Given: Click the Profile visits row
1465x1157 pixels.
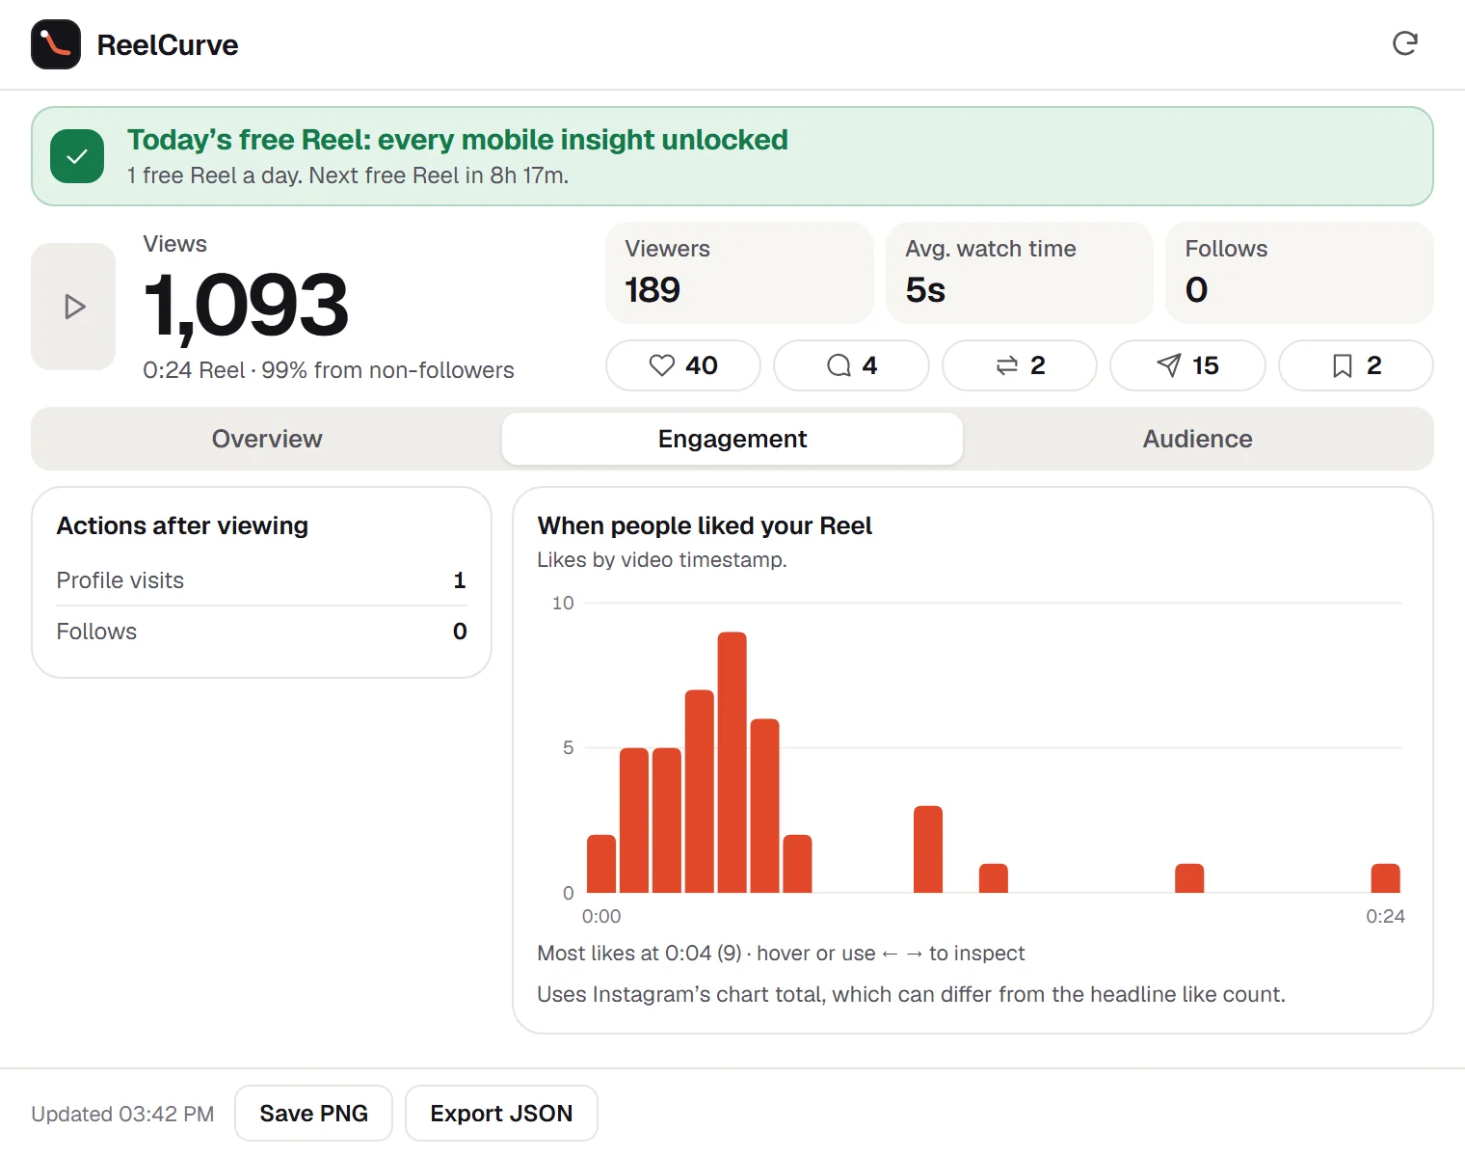Looking at the screenshot, I should pyautogui.click(x=261, y=580).
